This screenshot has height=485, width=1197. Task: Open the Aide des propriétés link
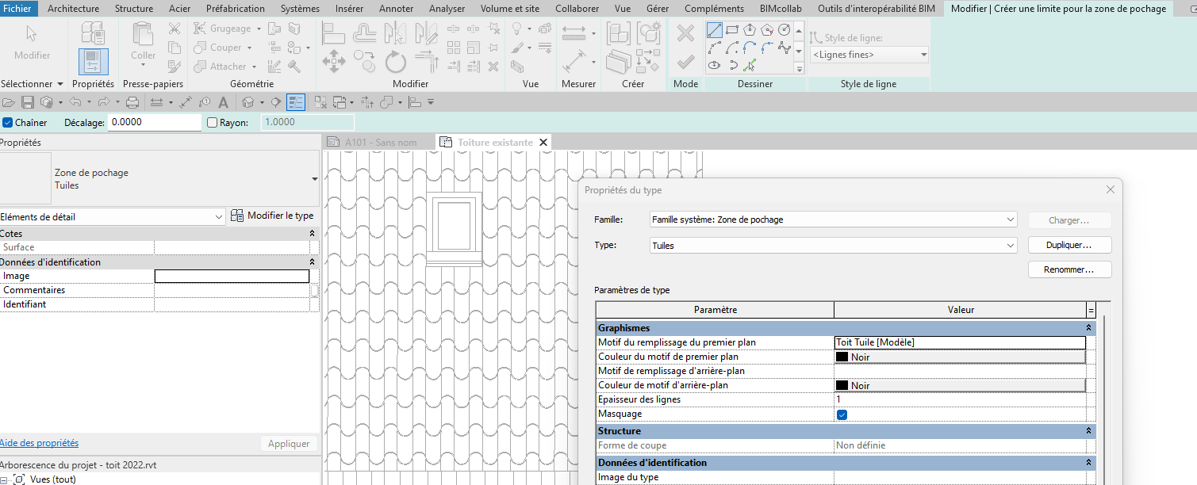coord(38,442)
